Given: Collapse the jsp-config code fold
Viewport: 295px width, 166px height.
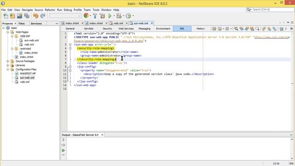Looking at the screenshot, I should click(x=70, y=66).
